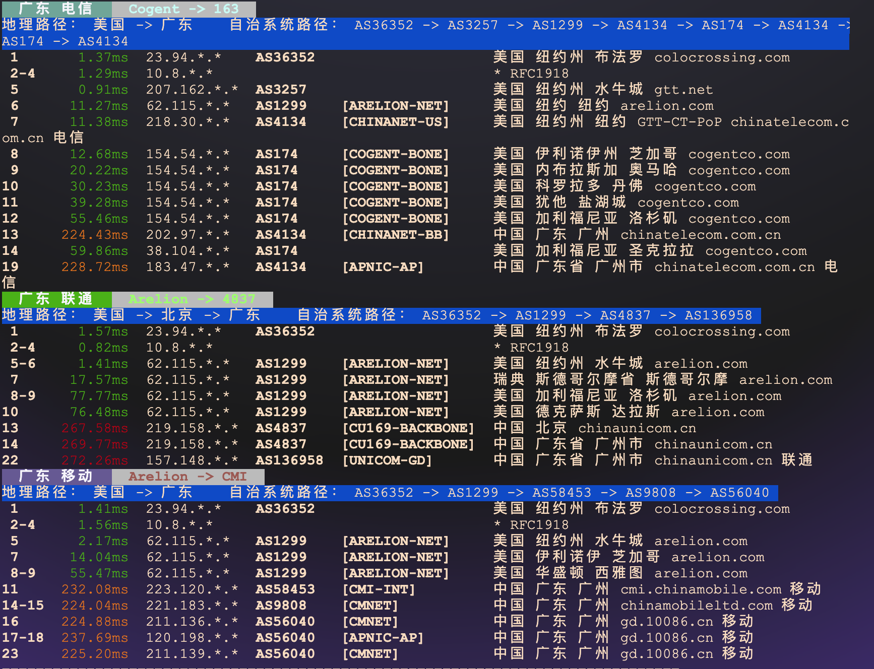The image size is (874, 669).
Task: Click the '[CHINANET-BB]' network tag
Action: 396,235
